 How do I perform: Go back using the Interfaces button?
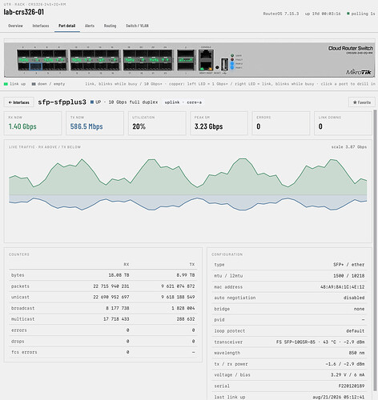pos(19,102)
